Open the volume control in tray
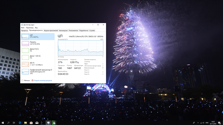Image resolution: width=223 pixels, height=125 pixels. [x=203, y=123]
